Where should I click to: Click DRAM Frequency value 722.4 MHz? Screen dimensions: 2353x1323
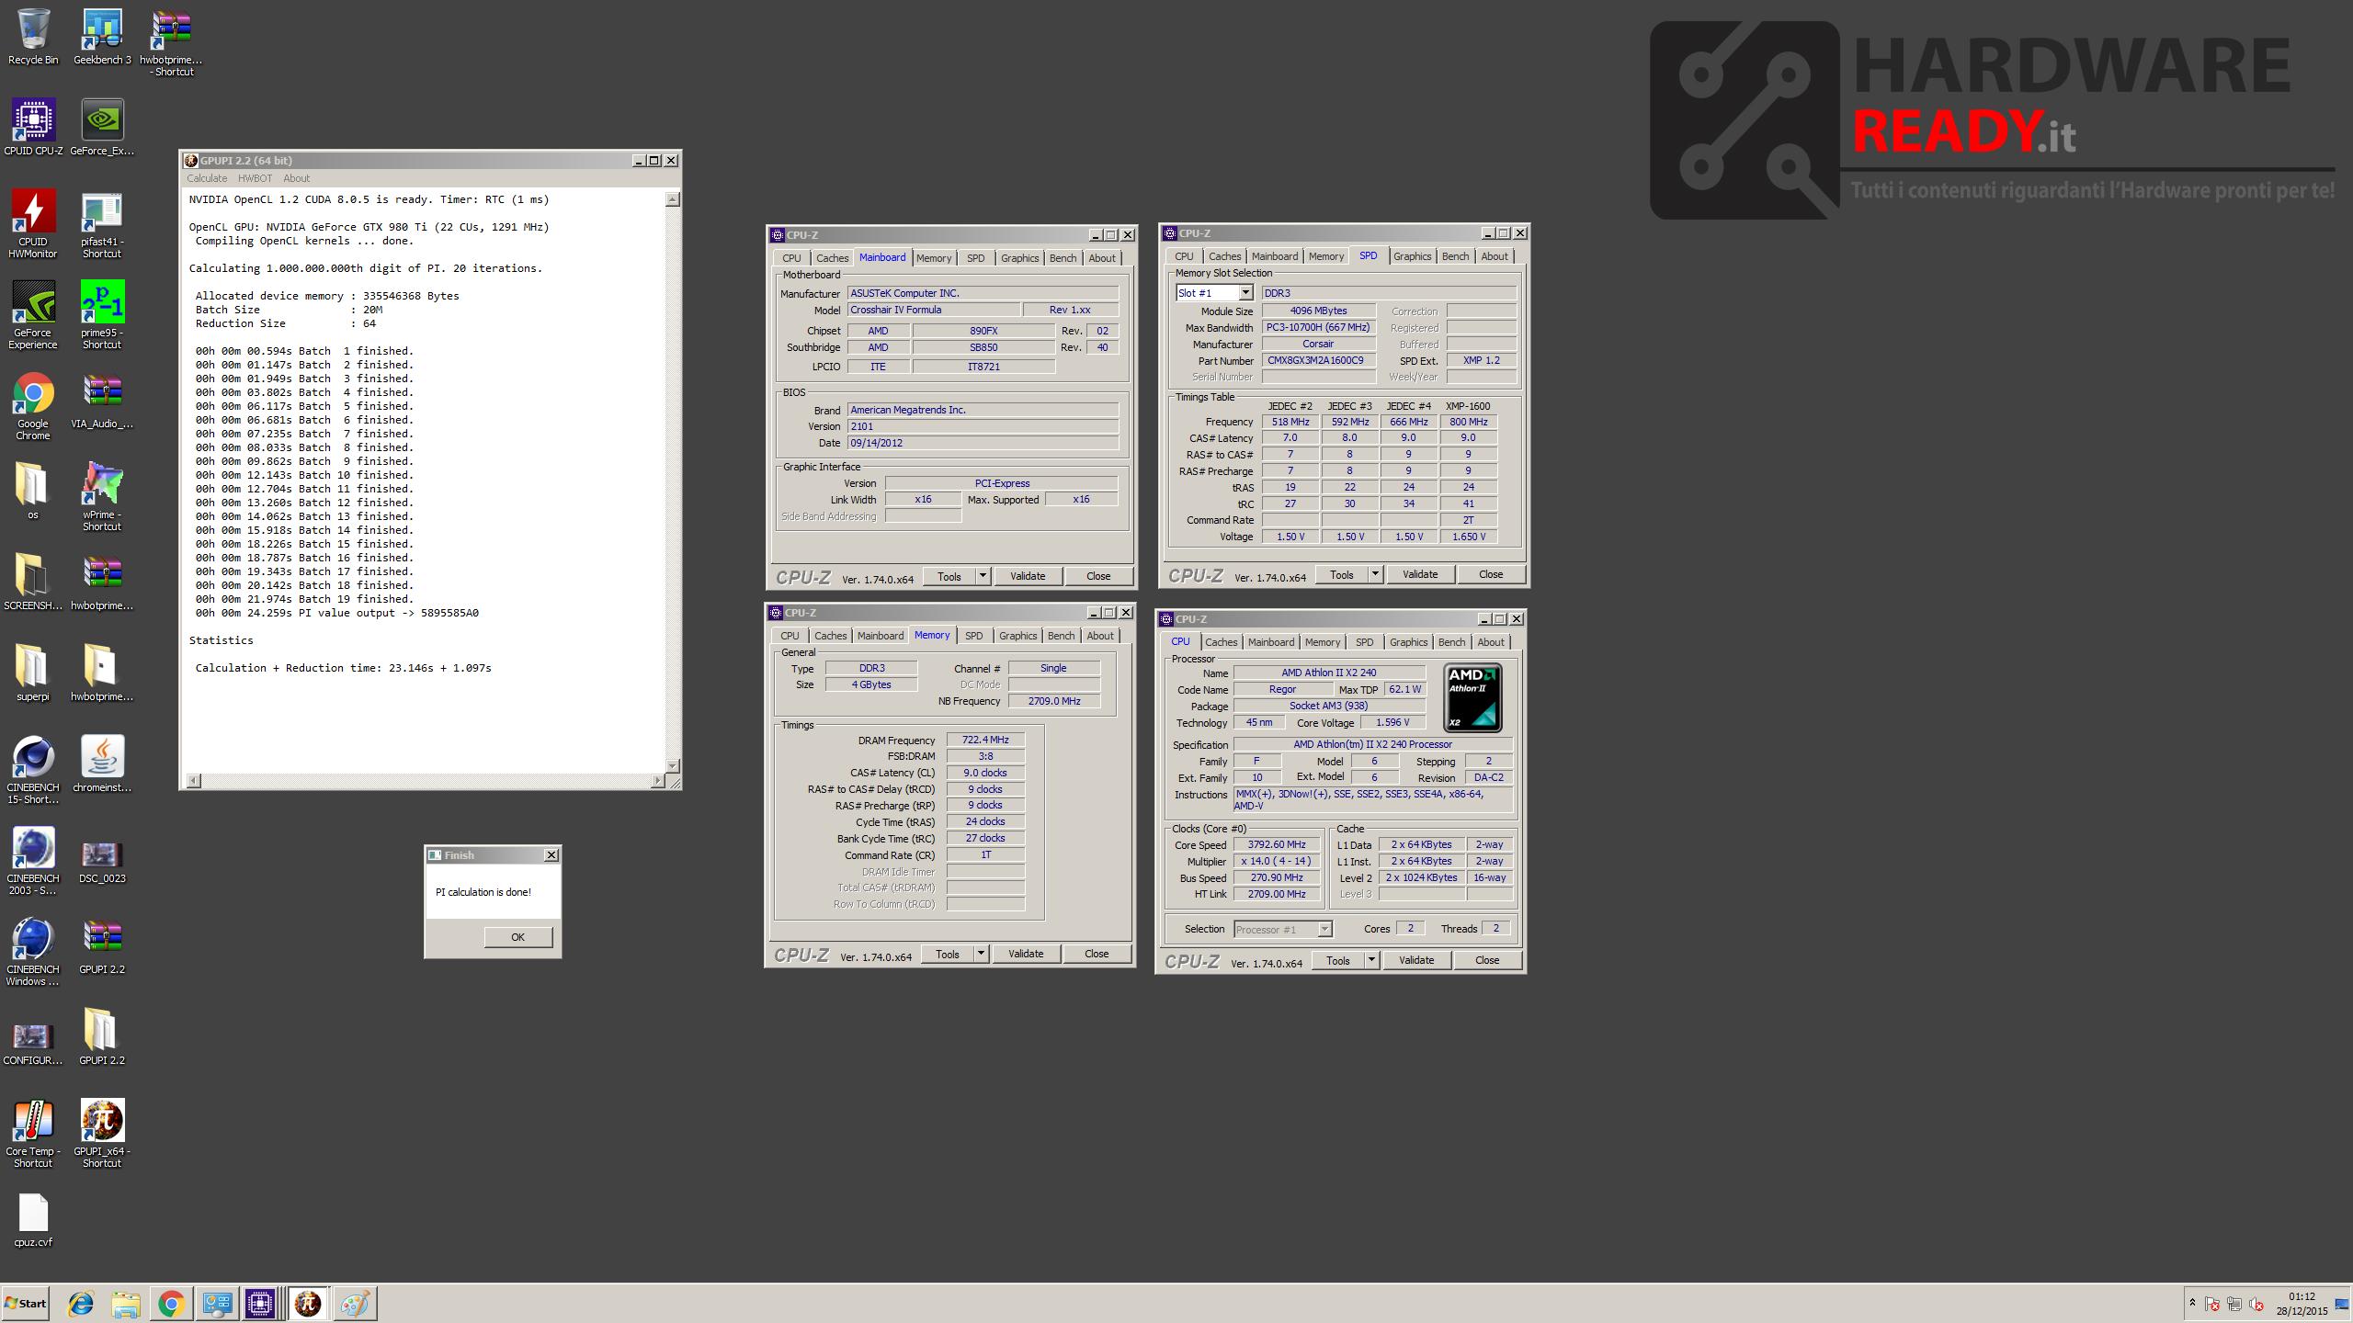point(985,740)
